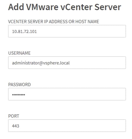Click the PASSWORD label
This screenshot has height=139, width=132.
(x=20, y=85)
